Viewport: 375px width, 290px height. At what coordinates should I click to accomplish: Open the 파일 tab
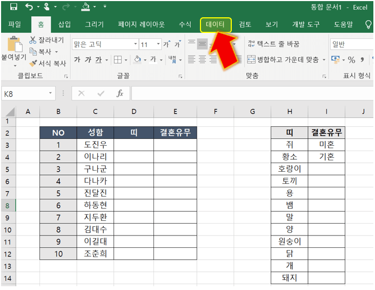(15, 24)
